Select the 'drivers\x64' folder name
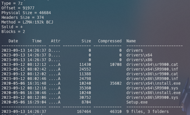 coord(139,55)
